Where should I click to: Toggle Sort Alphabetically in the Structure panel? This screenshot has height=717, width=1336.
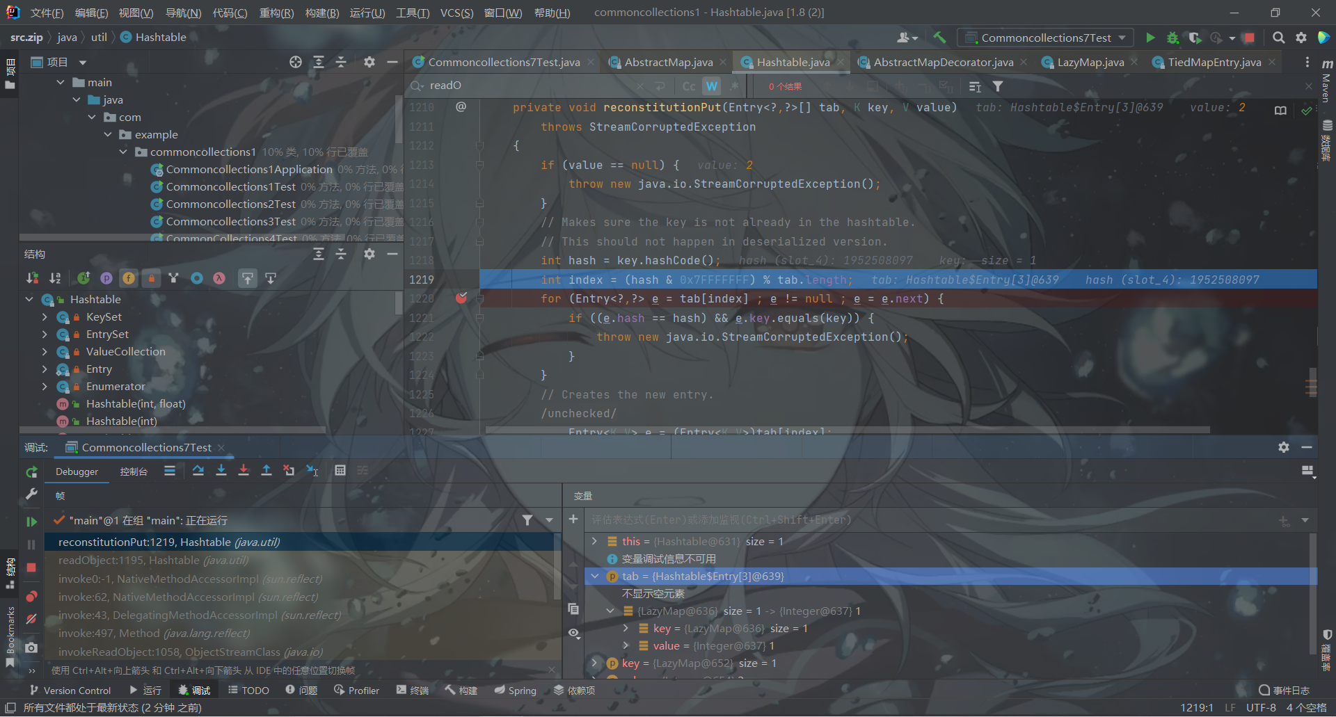tap(55, 278)
